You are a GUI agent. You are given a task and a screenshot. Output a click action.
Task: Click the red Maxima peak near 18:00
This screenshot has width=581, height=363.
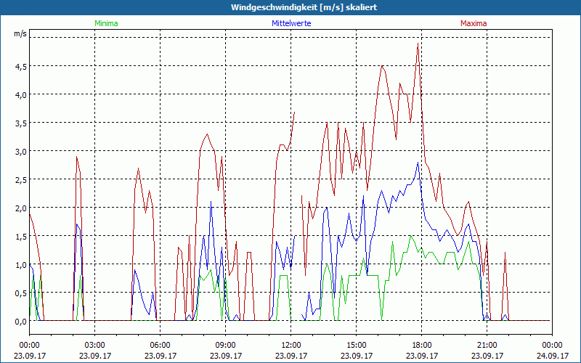418,44
